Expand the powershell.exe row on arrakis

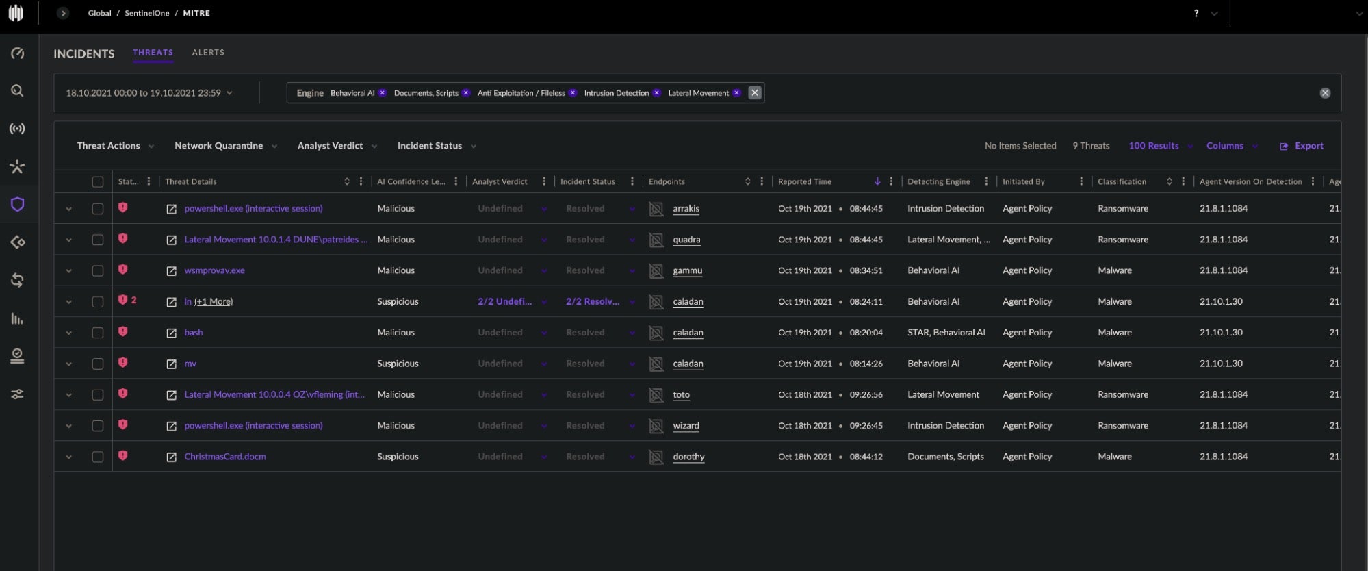[68, 209]
